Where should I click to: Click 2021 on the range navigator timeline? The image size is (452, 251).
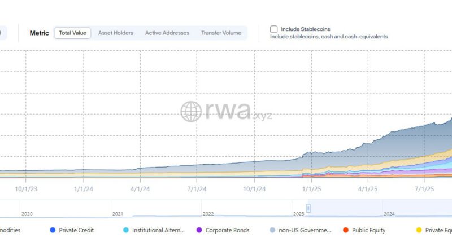[118, 214]
